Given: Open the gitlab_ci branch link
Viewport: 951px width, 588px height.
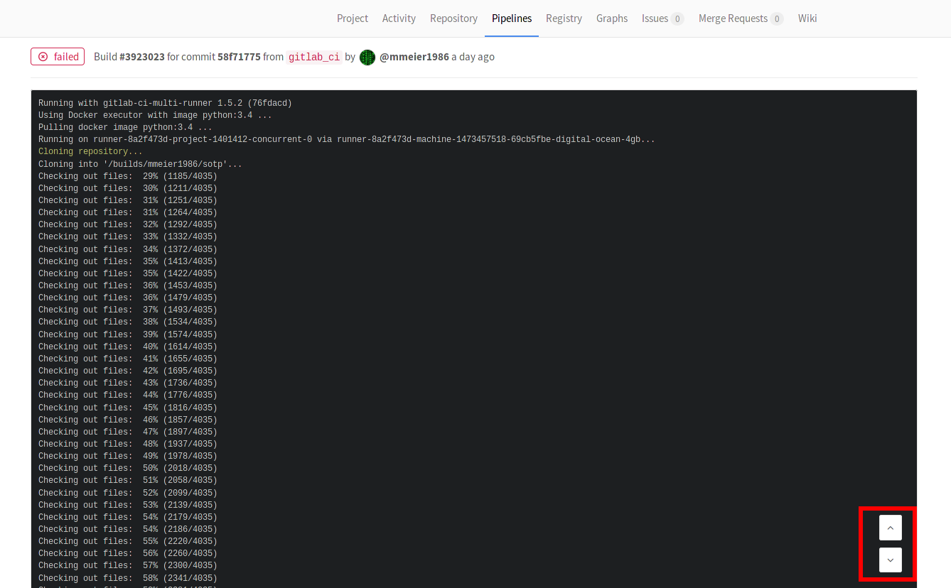Looking at the screenshot, I should pyautogui.click(x=314, y=58).
